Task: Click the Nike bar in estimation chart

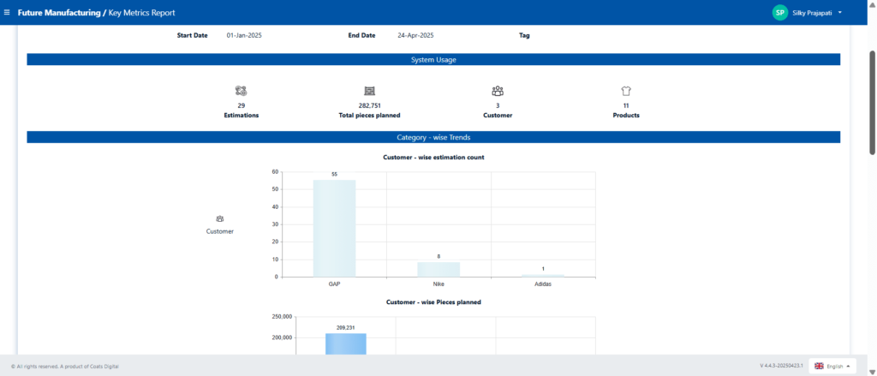Action: pyautogui.click(x=438, y=269)
